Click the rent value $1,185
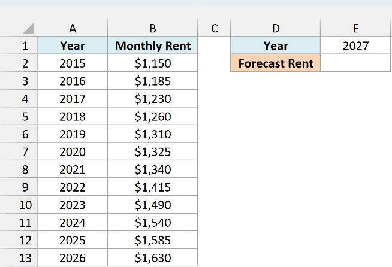The image size is (392, 267). [152, 81]
